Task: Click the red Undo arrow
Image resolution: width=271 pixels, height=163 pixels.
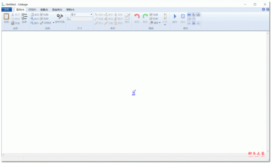Action: [x=137, y=16]
